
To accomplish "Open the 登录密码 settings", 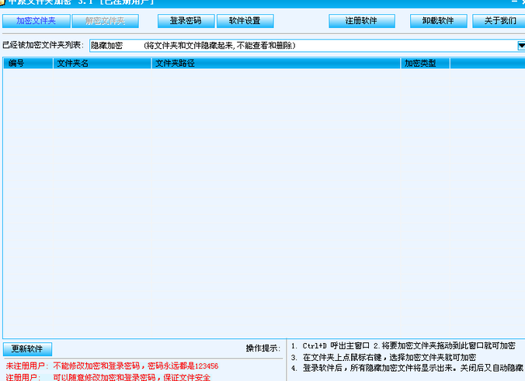I will point(186,21).
